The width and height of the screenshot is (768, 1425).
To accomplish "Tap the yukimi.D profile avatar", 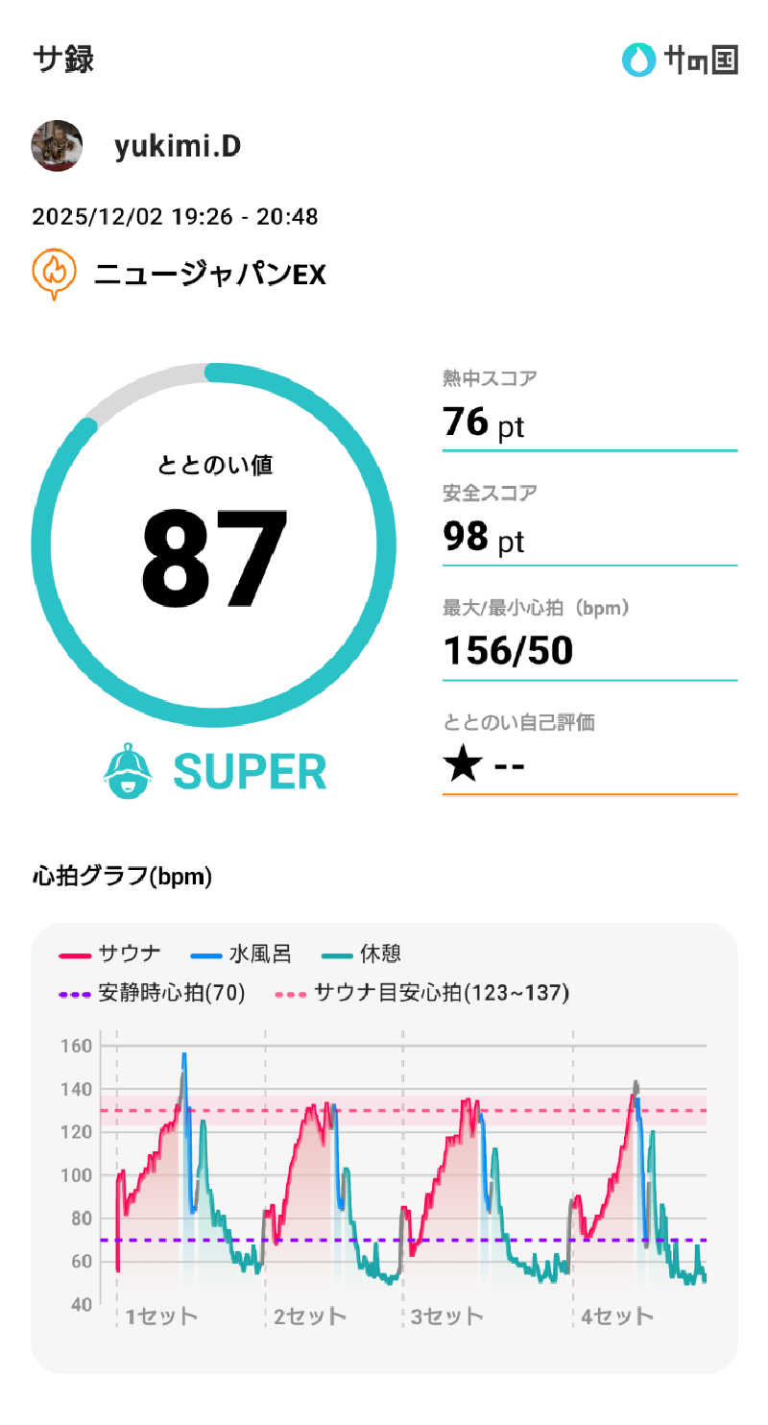I will point(57,146).
